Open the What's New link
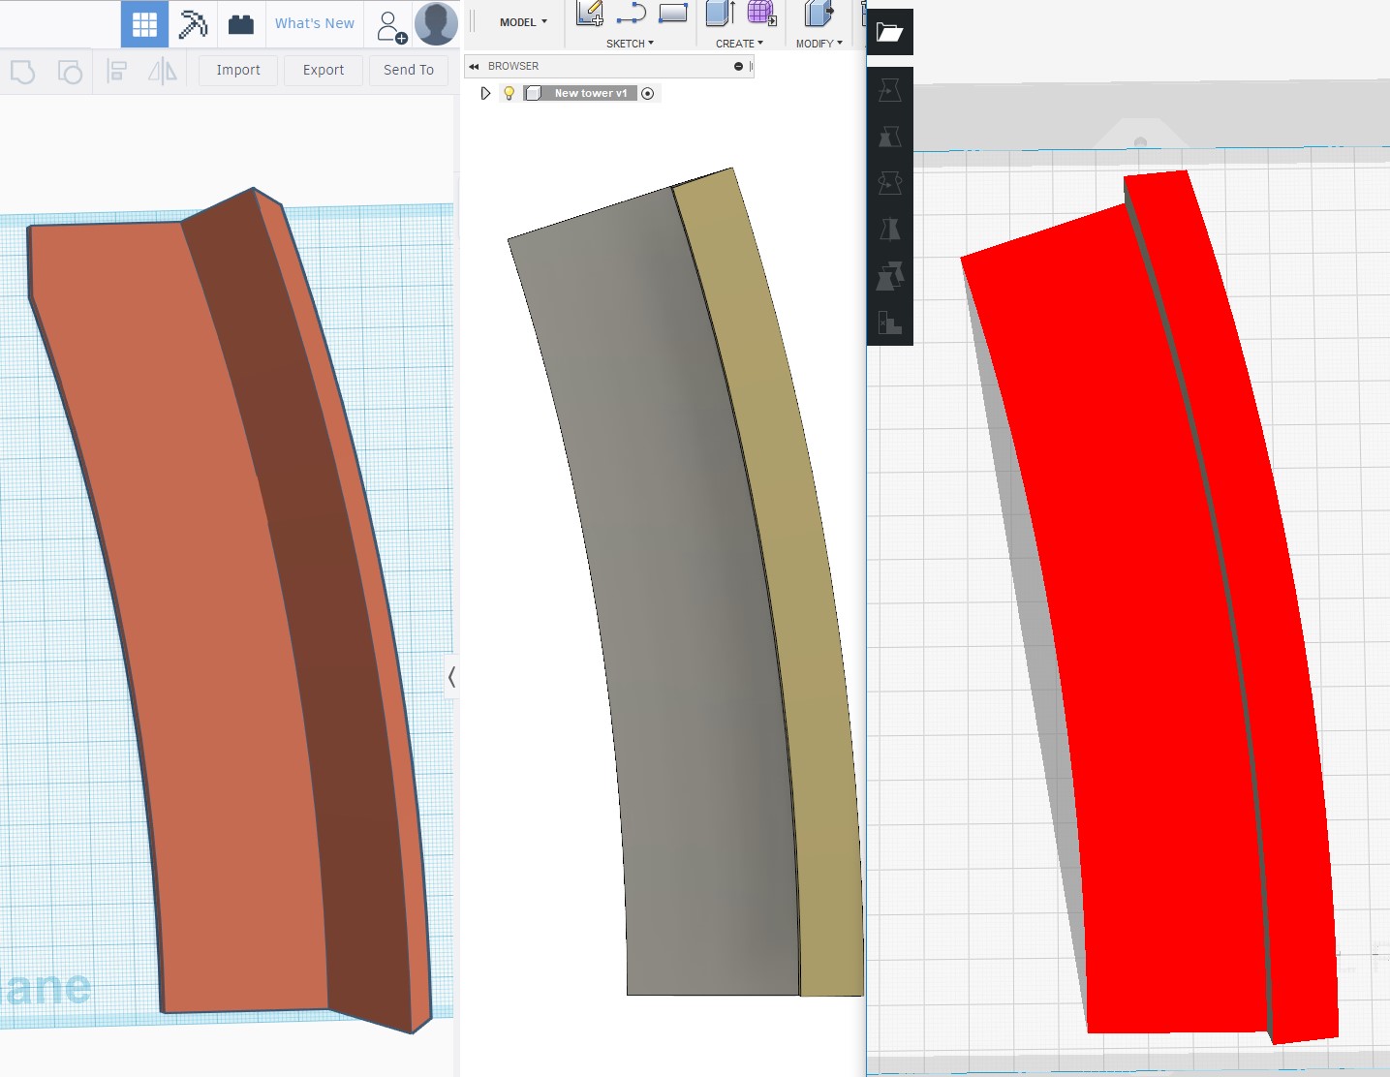Viewport: 1390px width, 1077px height. tap(314, 22)
